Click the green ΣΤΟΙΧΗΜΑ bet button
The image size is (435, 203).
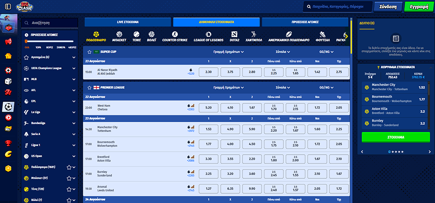[396, 137]
